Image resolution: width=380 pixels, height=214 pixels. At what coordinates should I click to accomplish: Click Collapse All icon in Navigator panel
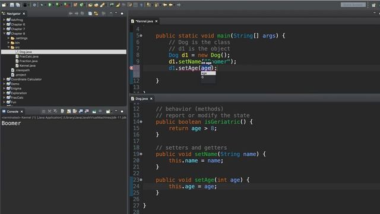90,14
